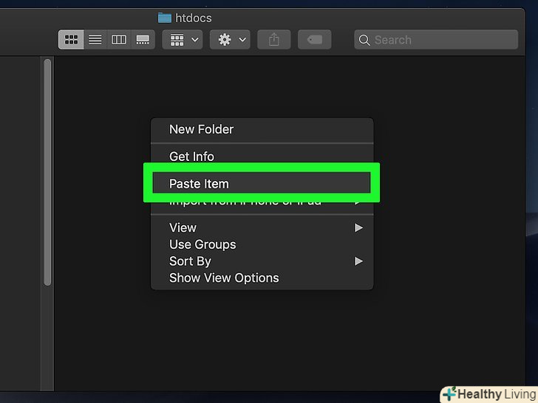Click the Share toolbar button
The width and height of the screenshot is (538, 403).
click(x=273, y=40)
